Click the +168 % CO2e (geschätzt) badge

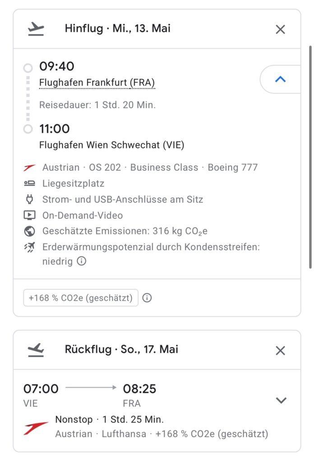coord(81,298)
